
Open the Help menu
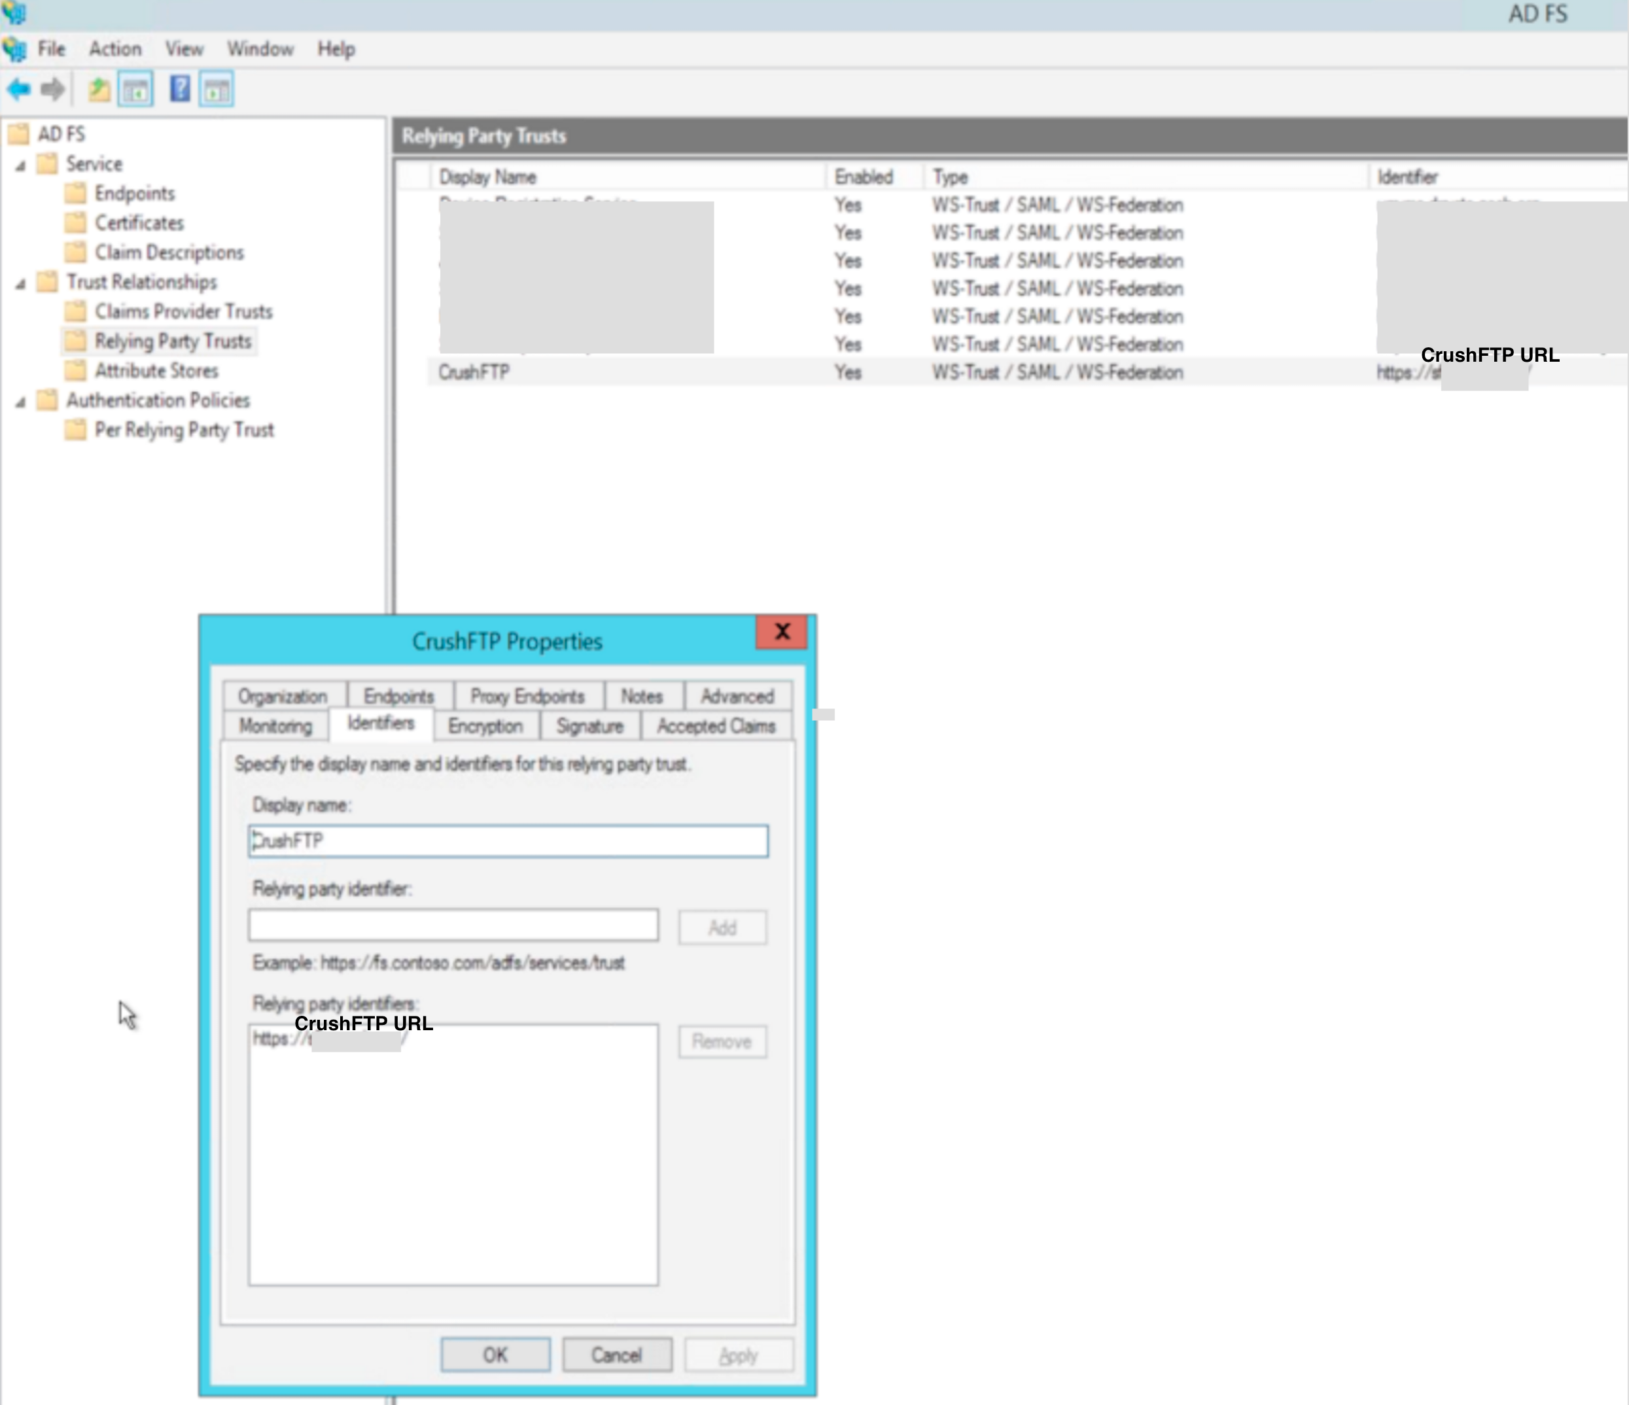(x=336, y=49)
